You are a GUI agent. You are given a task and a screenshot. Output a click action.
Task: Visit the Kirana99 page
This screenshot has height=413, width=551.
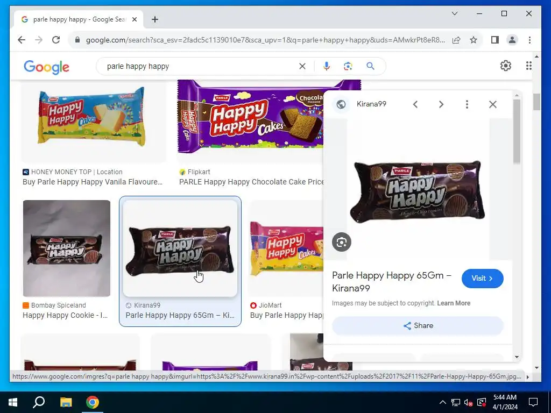(x=483, y=279)
